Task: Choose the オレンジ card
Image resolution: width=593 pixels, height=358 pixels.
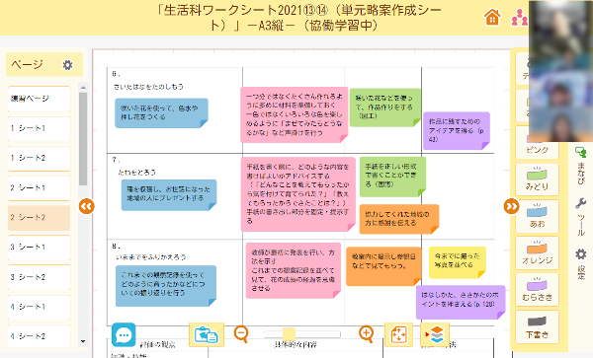Action: (537, 252)
